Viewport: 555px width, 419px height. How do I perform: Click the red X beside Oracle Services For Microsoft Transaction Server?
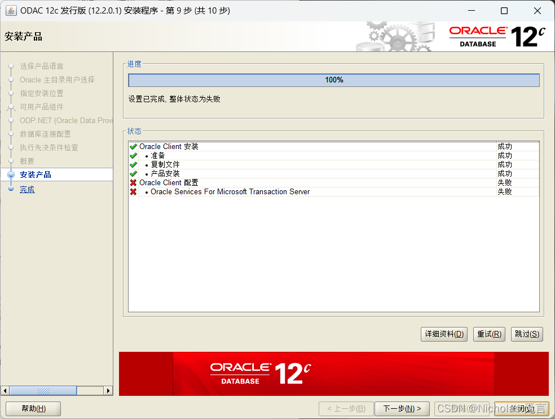(x=133, y=191)
